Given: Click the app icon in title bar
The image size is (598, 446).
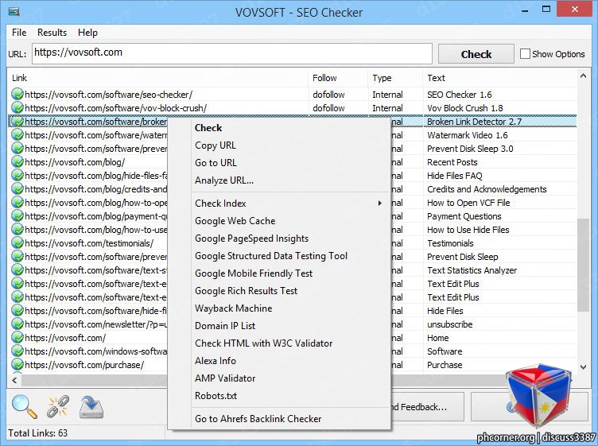Looking at the screenshot, I should (14, 12).
